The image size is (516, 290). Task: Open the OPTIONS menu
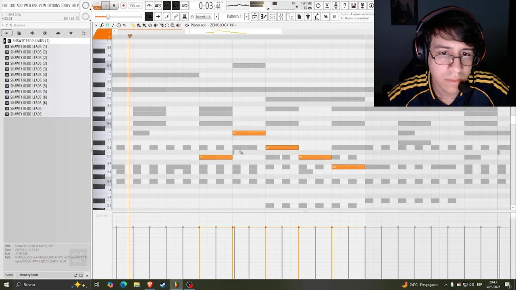point(54,5)
